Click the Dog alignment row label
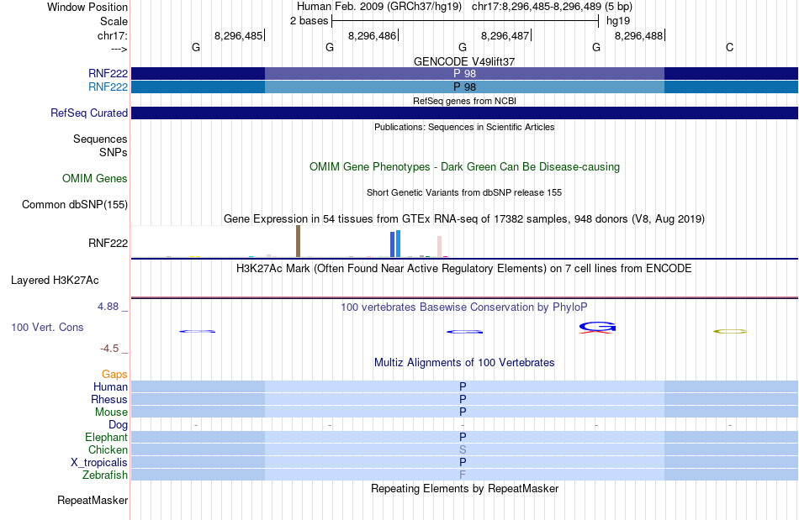The width and height of the screenshot is (799, 520). coord(119,425)
